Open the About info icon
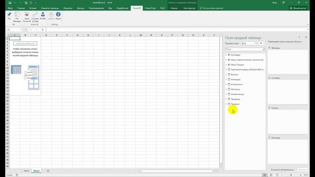This screenshot has width=315, height=177. point(58,14)
